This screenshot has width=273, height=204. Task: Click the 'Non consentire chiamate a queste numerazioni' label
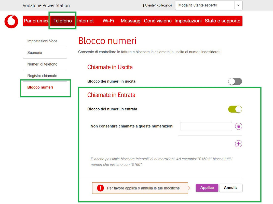(x=132, y=126)
